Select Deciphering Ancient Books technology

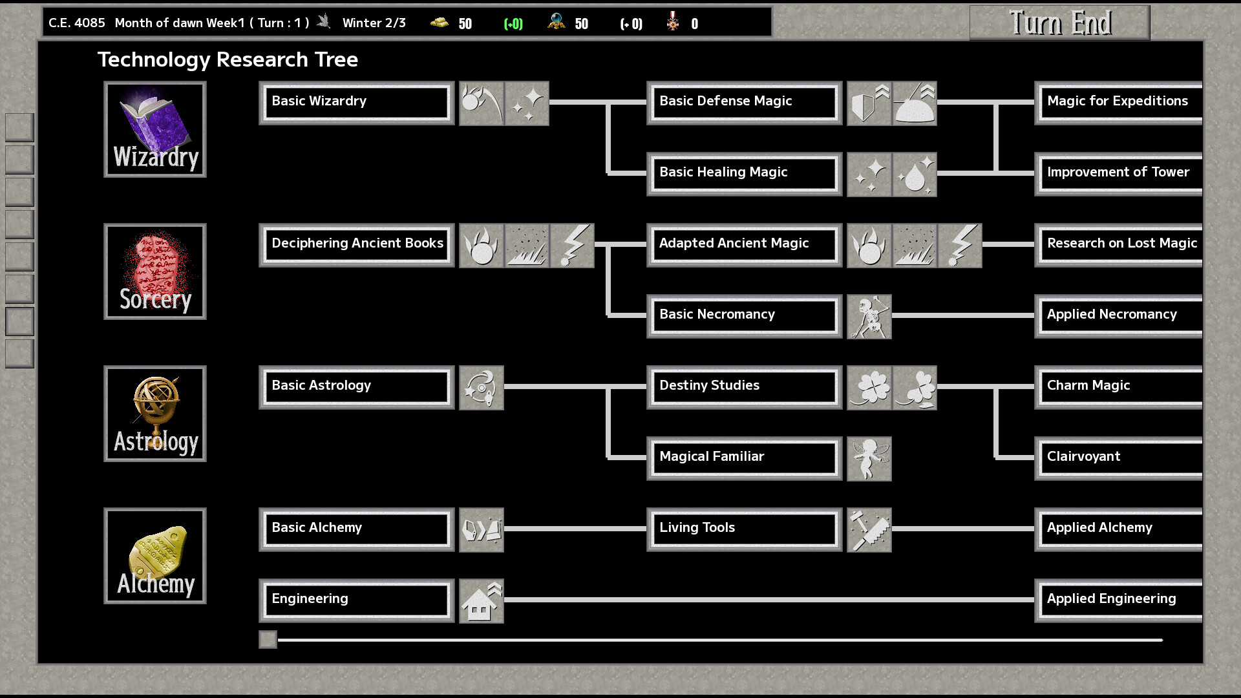[357, 245]
